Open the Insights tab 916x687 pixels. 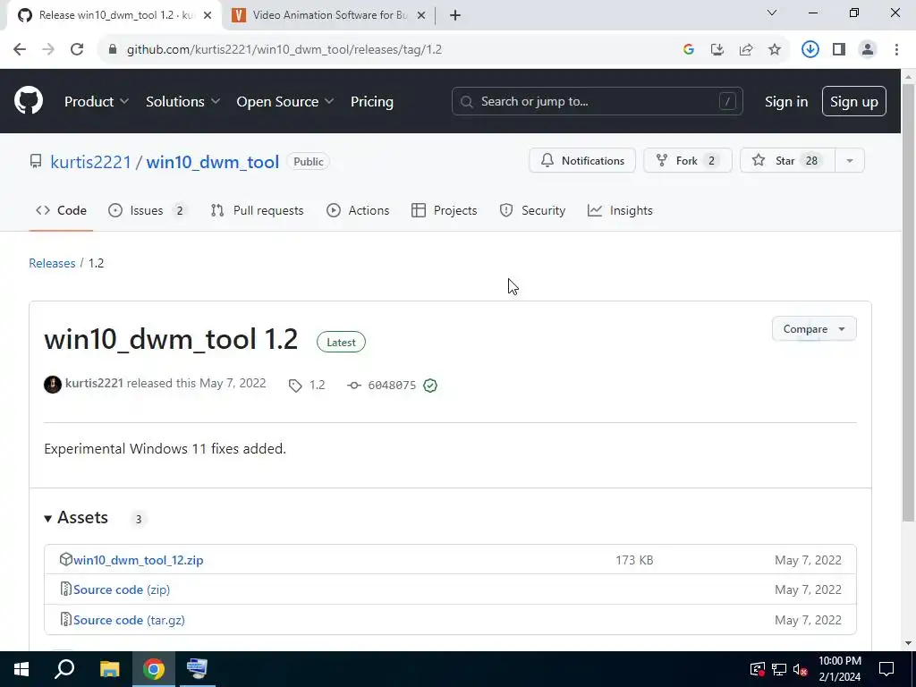click(x=620, y=210)
